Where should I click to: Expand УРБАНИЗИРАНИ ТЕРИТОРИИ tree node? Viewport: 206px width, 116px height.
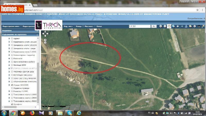tap(9, 82)
